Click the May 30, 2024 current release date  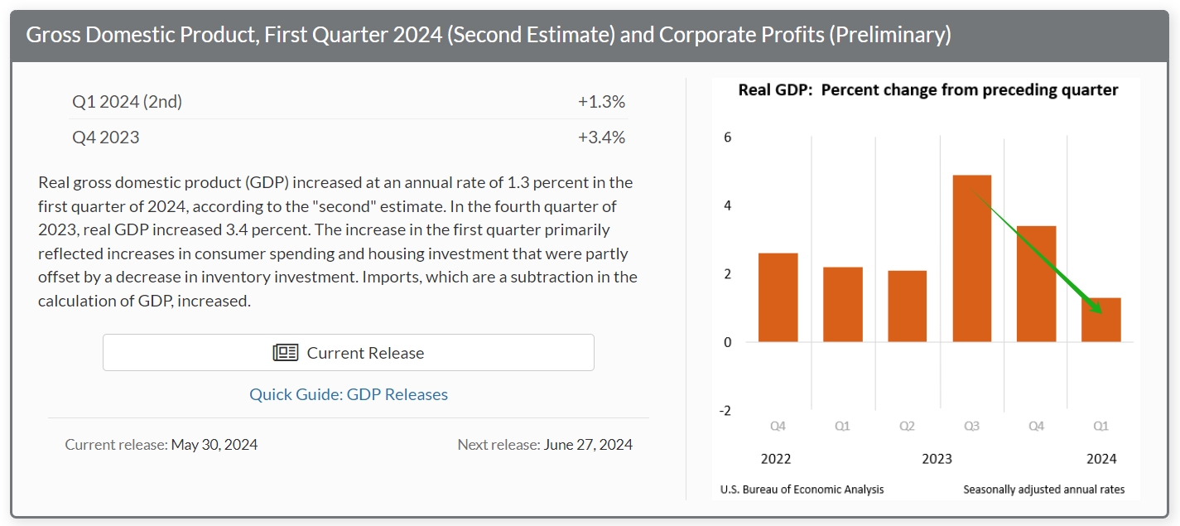point(214,445)
